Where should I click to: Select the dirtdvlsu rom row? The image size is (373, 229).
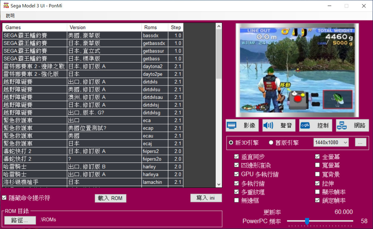[x=93, y=90]
